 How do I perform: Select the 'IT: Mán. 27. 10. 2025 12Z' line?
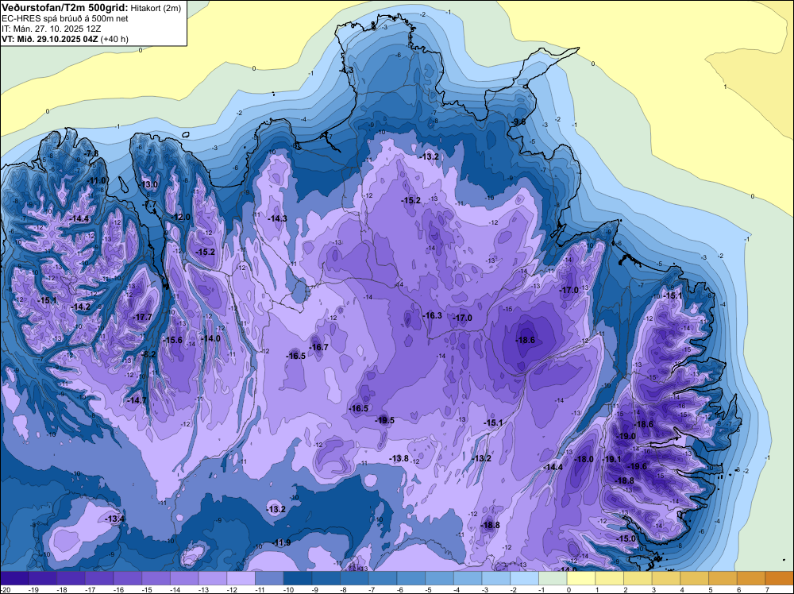tap(52, 29)
